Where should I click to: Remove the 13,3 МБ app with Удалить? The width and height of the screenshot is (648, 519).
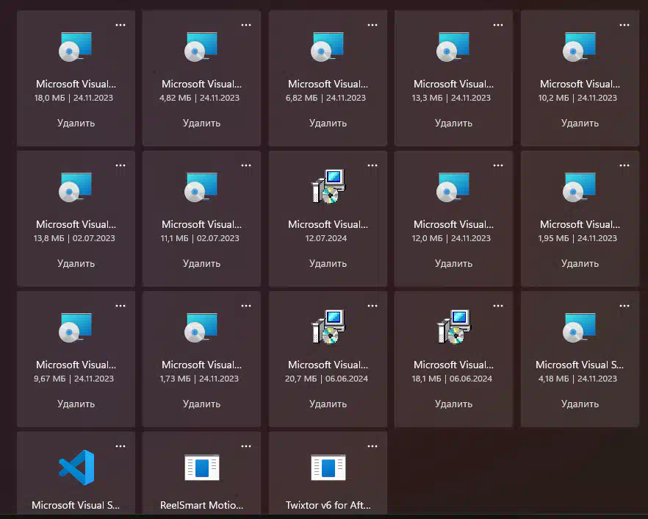pyautogui.click(x=454, y=124)
